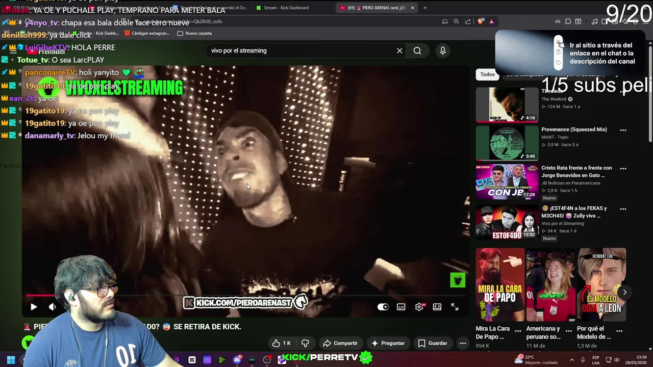The width and height of the screenshot is (653, 367).
Task: Open Brave Rewards triangle icon
Action: 491,21
